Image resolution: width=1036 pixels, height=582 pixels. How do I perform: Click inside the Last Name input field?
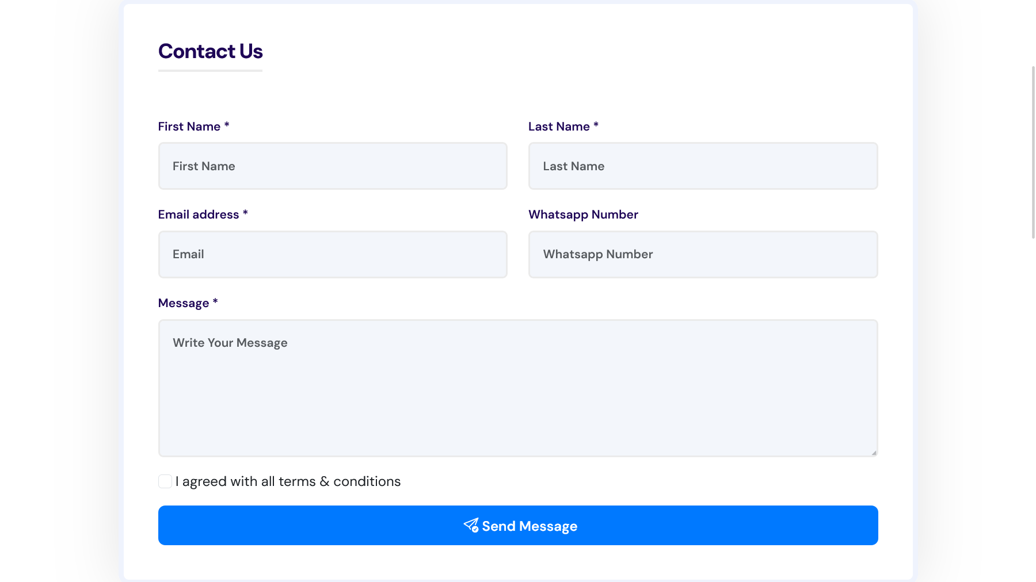pos(702,166)
